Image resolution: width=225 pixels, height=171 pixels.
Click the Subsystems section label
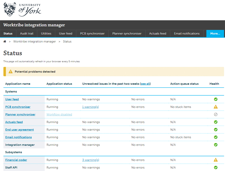(x=14, y=152)
